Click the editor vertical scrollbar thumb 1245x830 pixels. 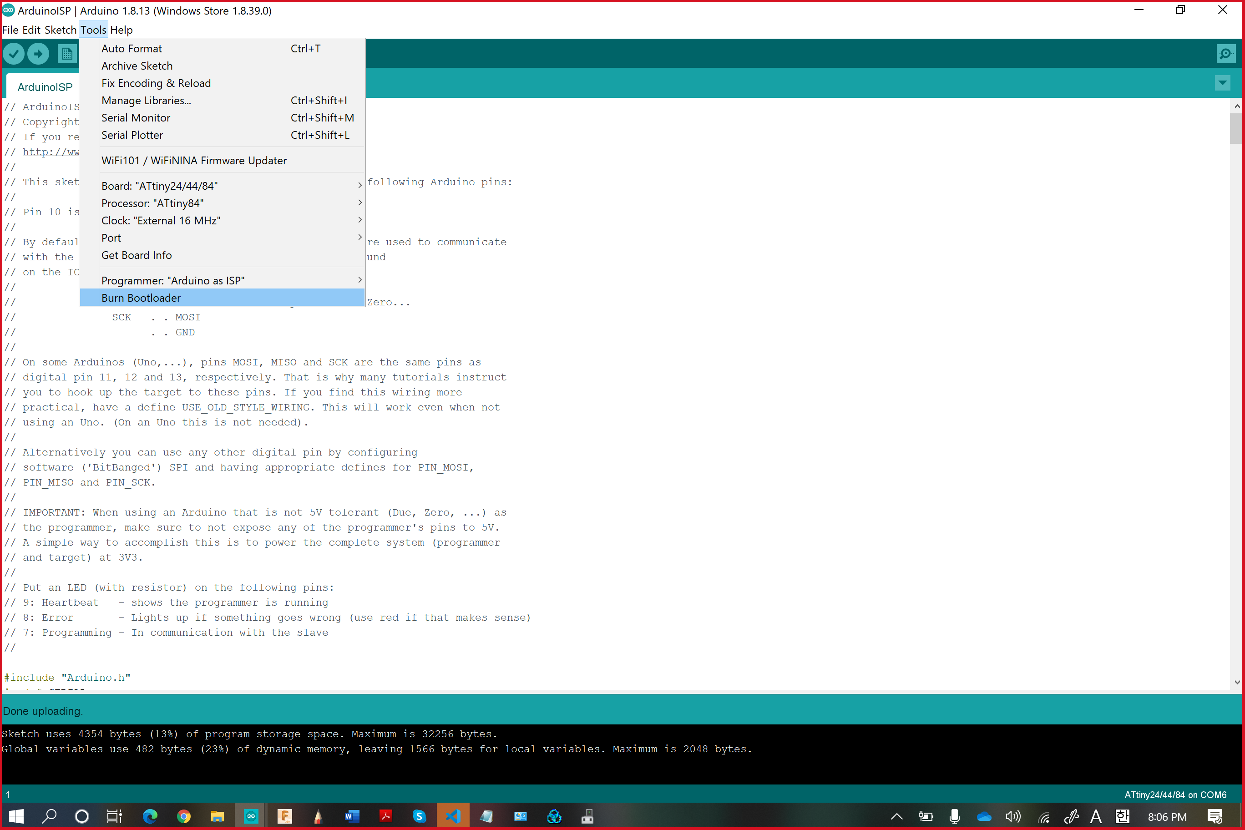(x=1235, y=128)
